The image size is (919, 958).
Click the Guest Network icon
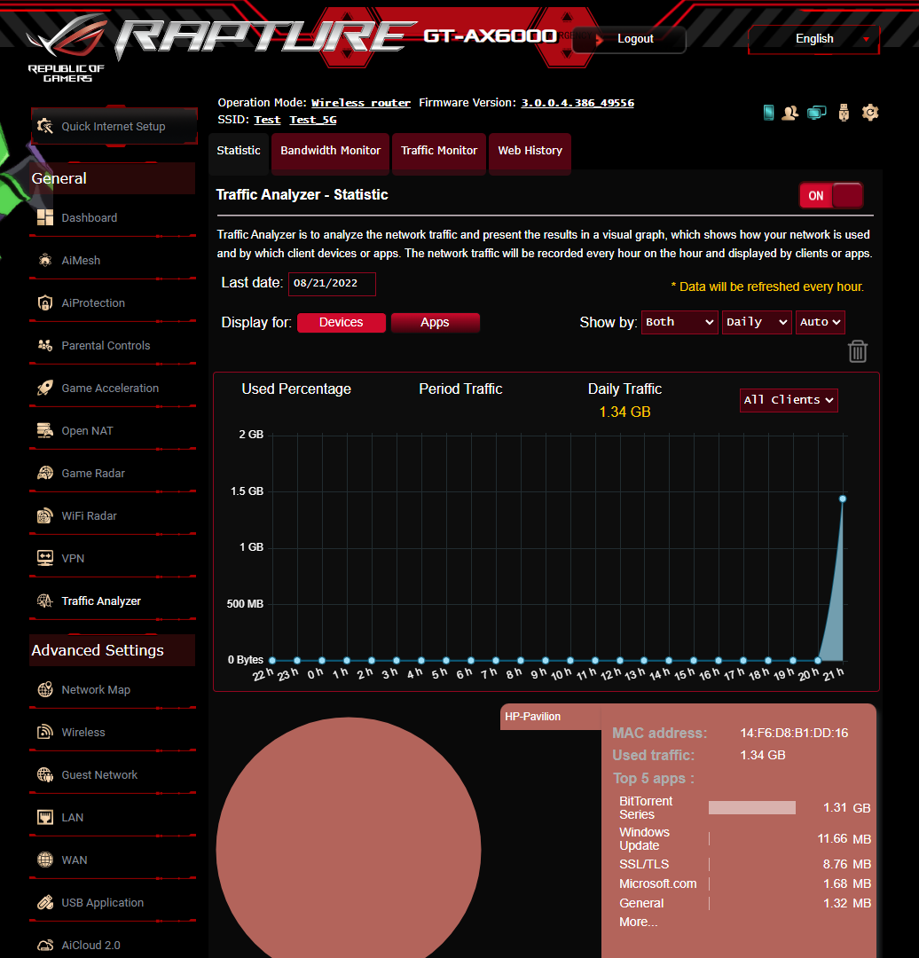click(45, 774)
